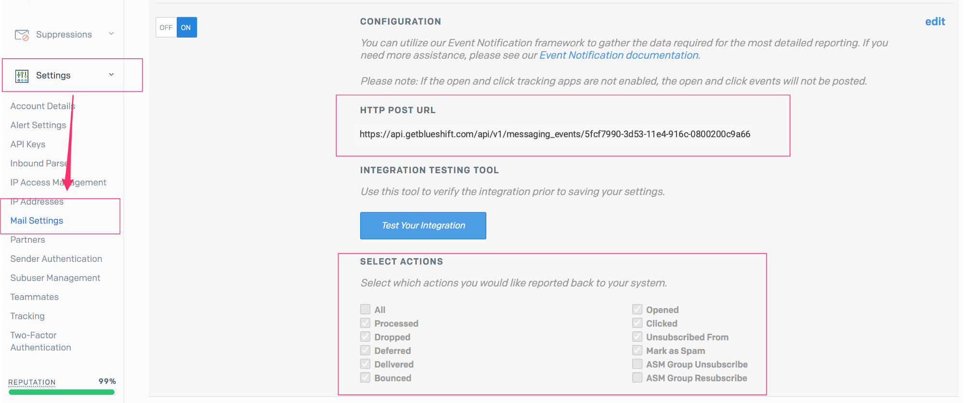Click the Settings sliders icon
964x403 pixels.
22,76
